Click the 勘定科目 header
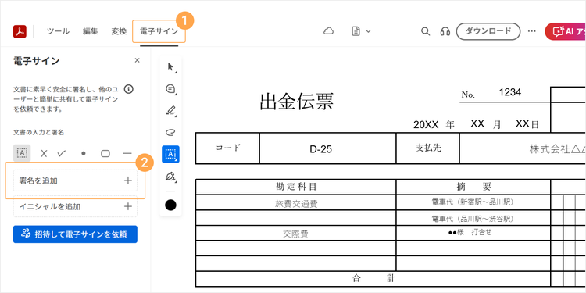Image resolution: width=586 pixels, height=293 pixels. point(296,187)
